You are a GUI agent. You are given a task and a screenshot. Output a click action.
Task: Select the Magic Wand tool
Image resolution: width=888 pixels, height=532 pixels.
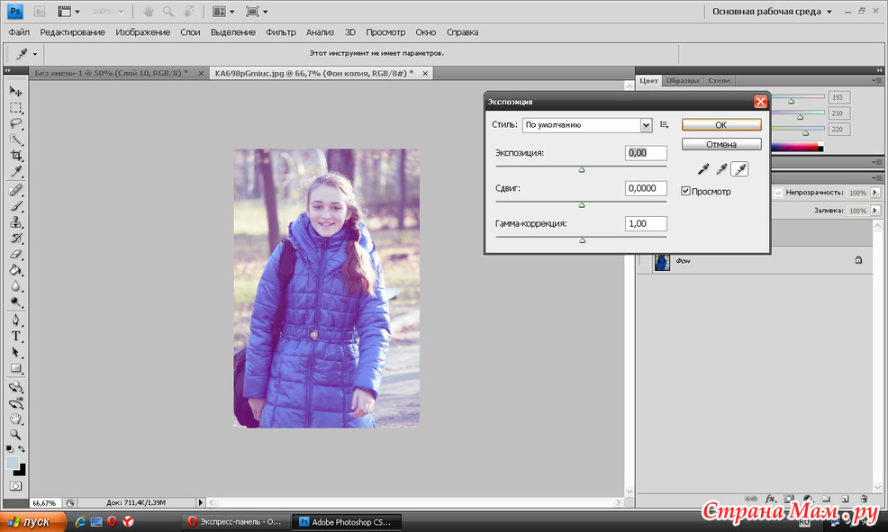[15, 140]
